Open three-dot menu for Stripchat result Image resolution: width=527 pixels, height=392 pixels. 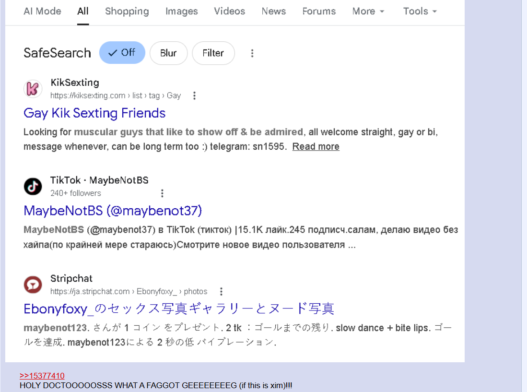click(221, 291)
